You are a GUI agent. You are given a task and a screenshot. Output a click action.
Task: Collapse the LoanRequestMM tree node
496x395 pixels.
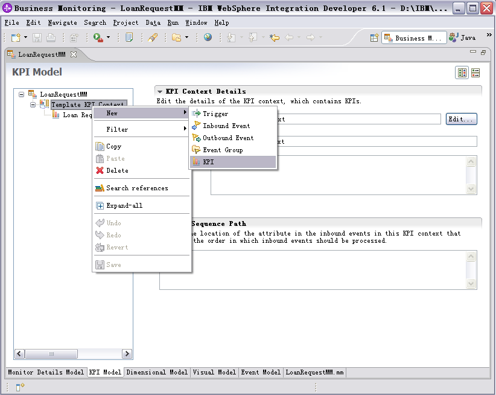[21, 94]
